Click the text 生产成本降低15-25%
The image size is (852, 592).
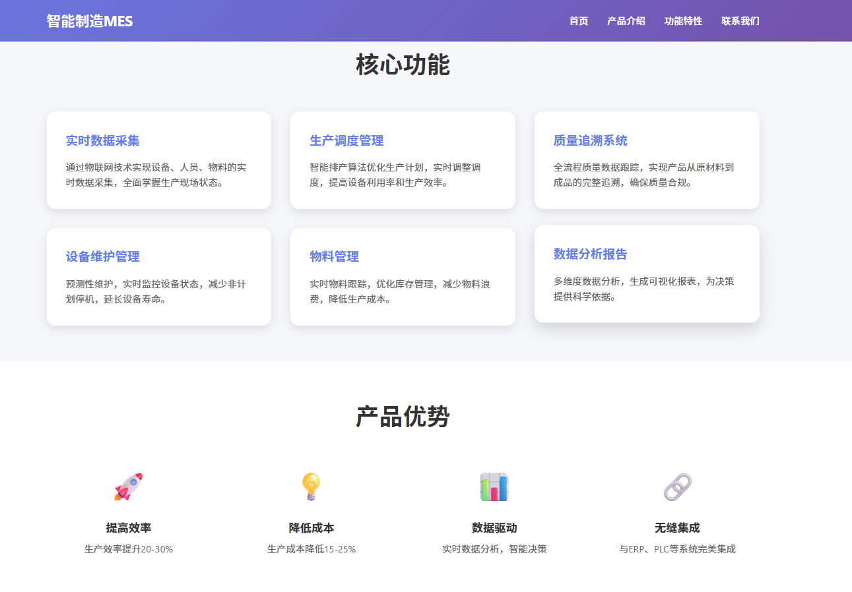(x=311, y=549)
